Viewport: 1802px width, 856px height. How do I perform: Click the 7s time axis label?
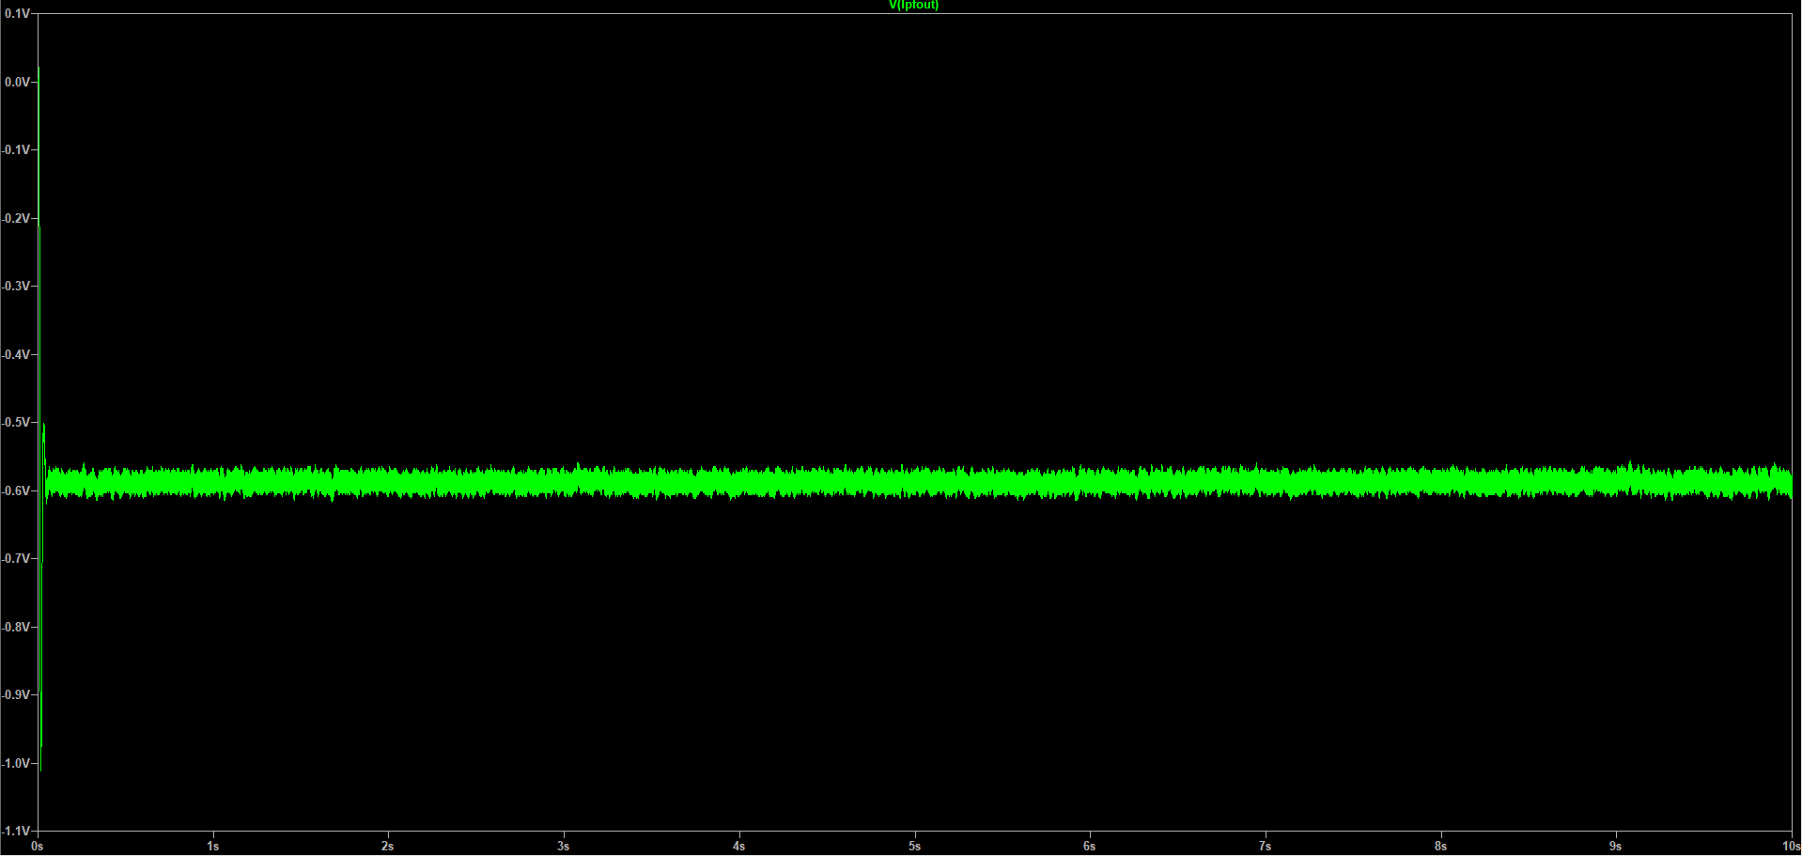pyautogui.click(x=1266, y=847)
